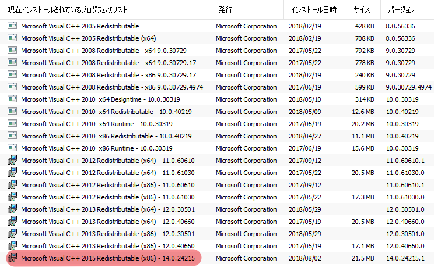This screenshot has width=434, height=278.
Task: Click installer icon of 2012 Redistributable (x86) 11.0.60610
Action: click(x=12, y=184)
